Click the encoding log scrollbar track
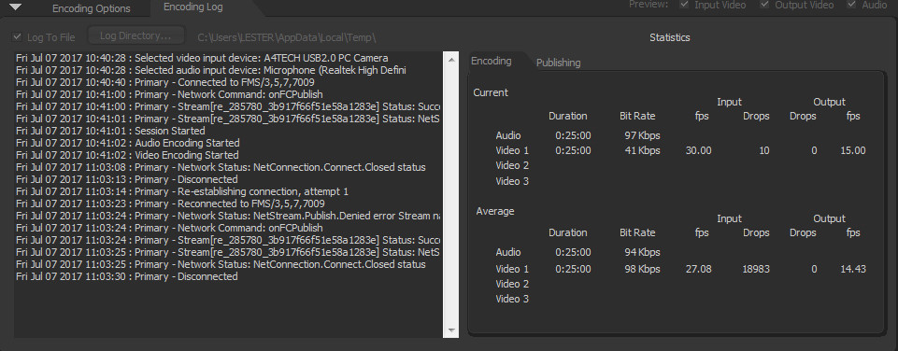 pos(450,195)
